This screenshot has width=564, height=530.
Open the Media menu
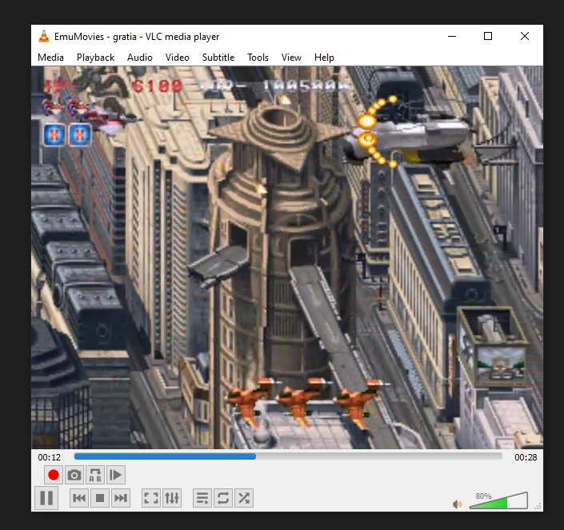tap(50, 58)
